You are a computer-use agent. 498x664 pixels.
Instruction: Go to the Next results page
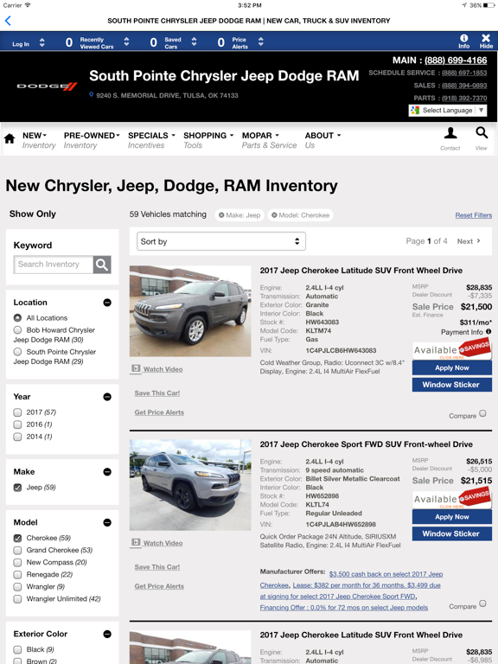coord(469,241)
